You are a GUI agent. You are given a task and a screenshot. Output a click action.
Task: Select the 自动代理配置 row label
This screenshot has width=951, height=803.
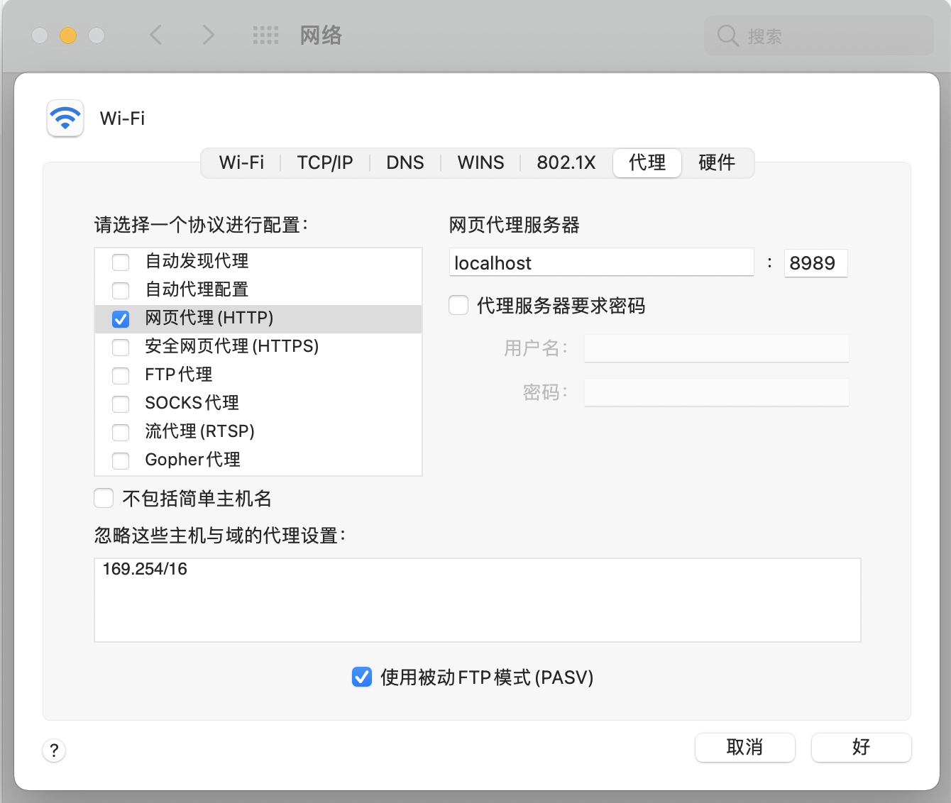[197, 289]
